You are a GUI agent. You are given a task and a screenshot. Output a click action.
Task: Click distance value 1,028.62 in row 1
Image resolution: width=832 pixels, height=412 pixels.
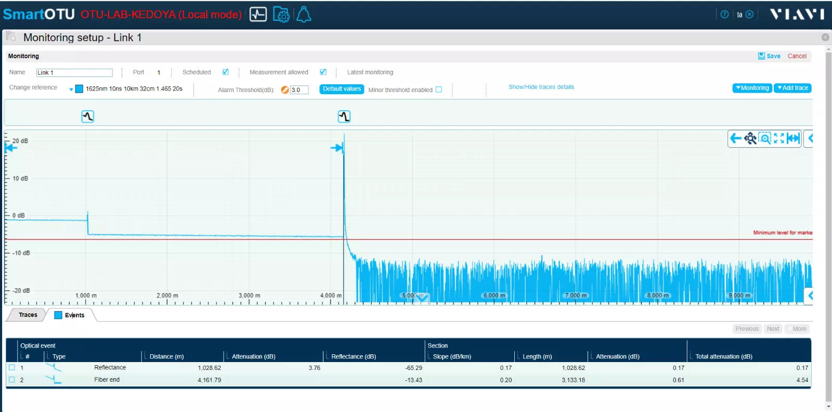[x=209, y=368]
